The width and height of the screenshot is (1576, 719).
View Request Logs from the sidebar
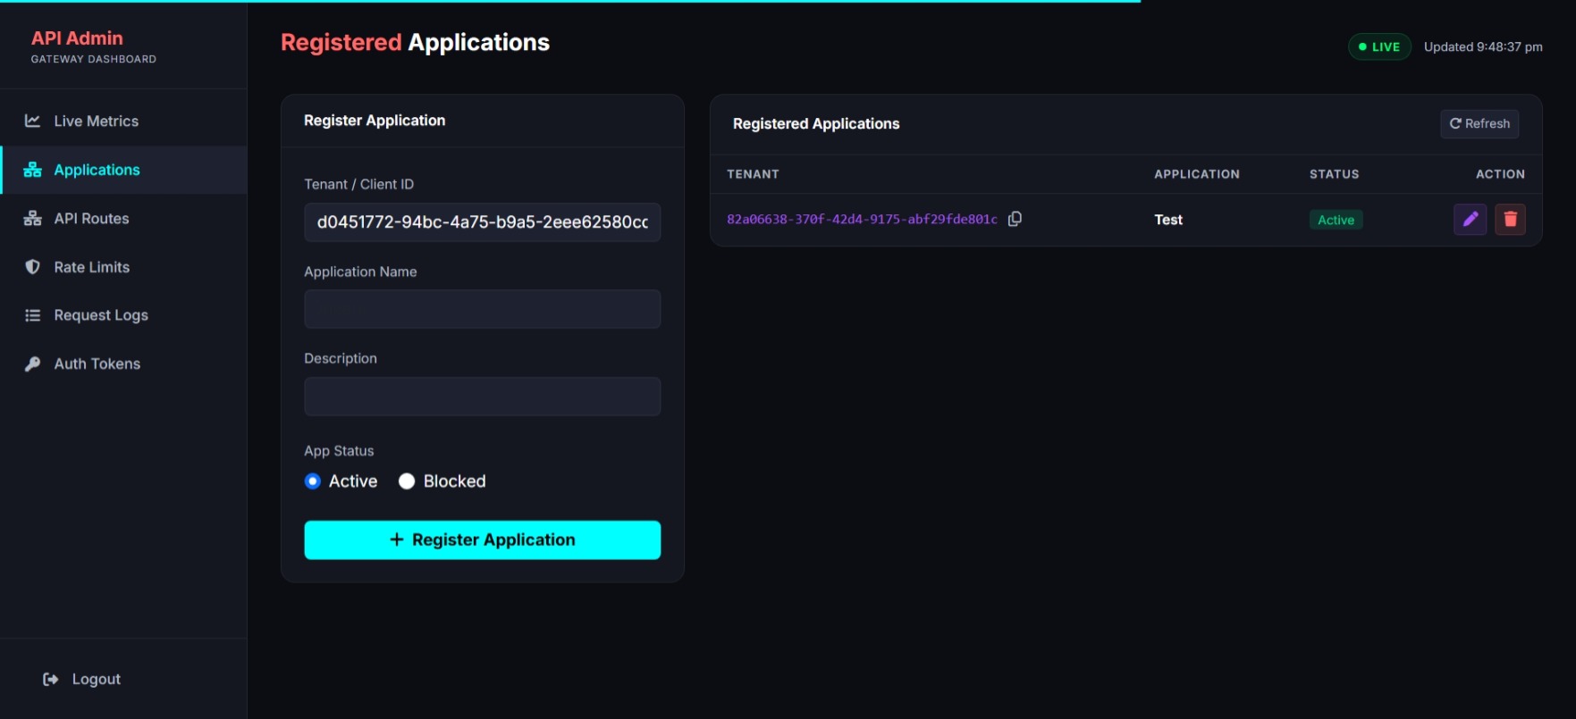click(x=123, y=315)
